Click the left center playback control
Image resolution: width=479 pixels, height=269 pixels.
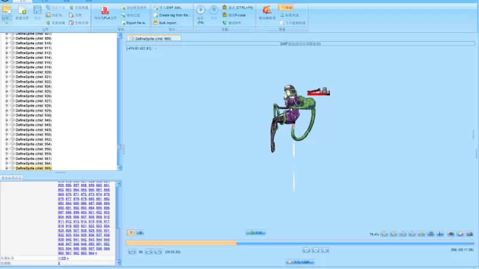click(307, 250)
